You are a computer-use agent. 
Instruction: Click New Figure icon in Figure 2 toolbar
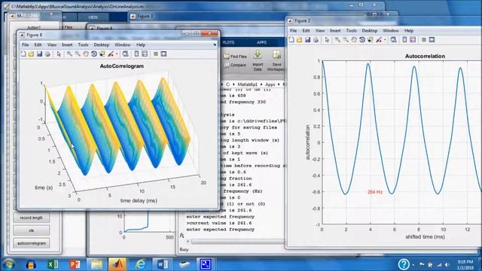point(291,40)
